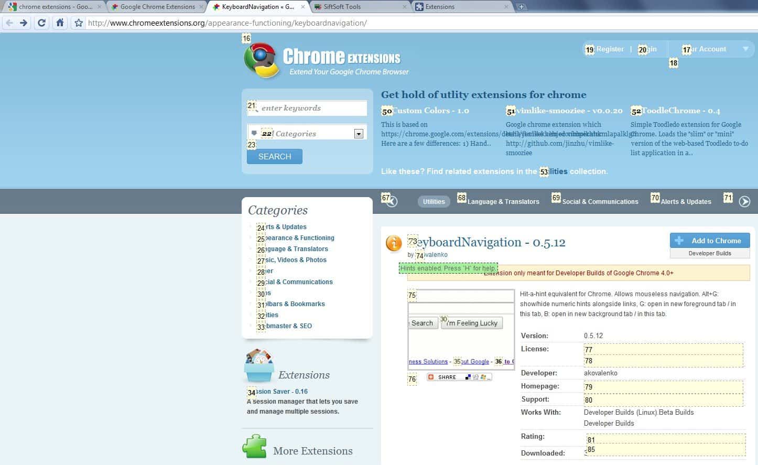Expand the Your Account dropdown menu
The width and height of the screenshot is (758, 465).
coord(745,49)
